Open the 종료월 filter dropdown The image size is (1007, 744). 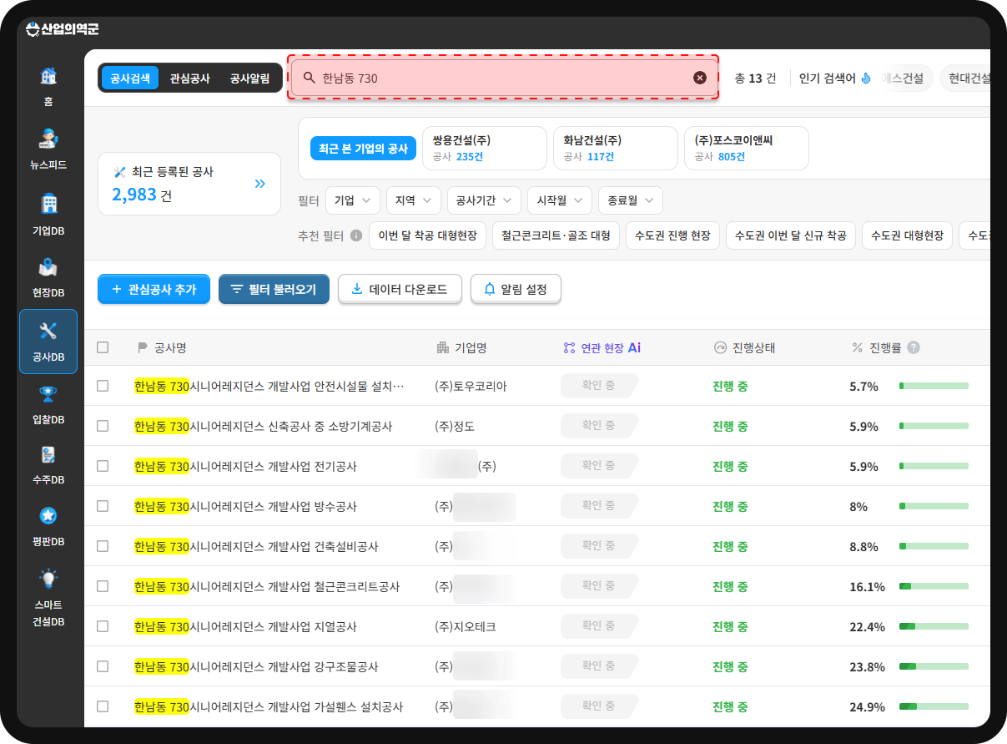pos(631,200)
